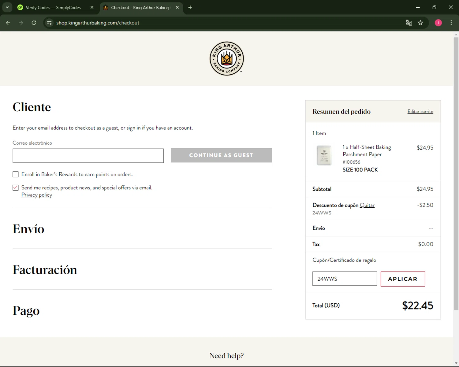459x367 pixels.
Task: Click the Resumen del pedido heading
Action: point(341,112)
